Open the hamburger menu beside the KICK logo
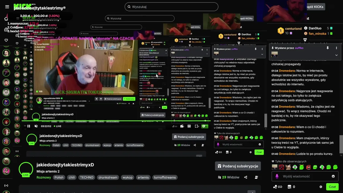 7,7
